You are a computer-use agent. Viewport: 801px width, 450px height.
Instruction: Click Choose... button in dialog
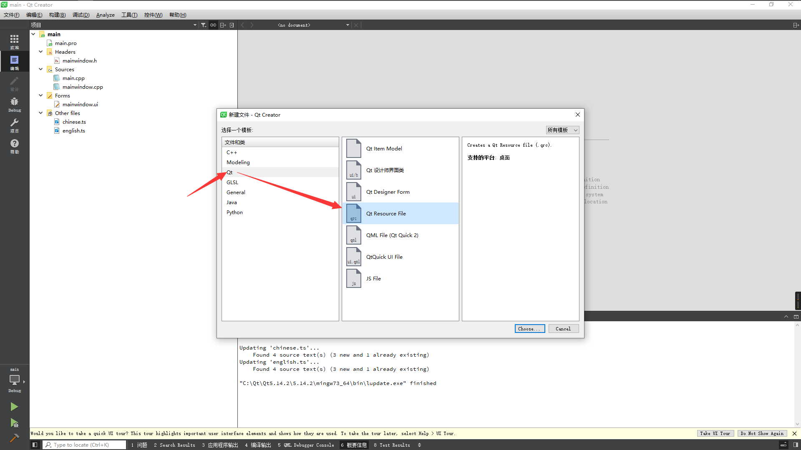530,329
